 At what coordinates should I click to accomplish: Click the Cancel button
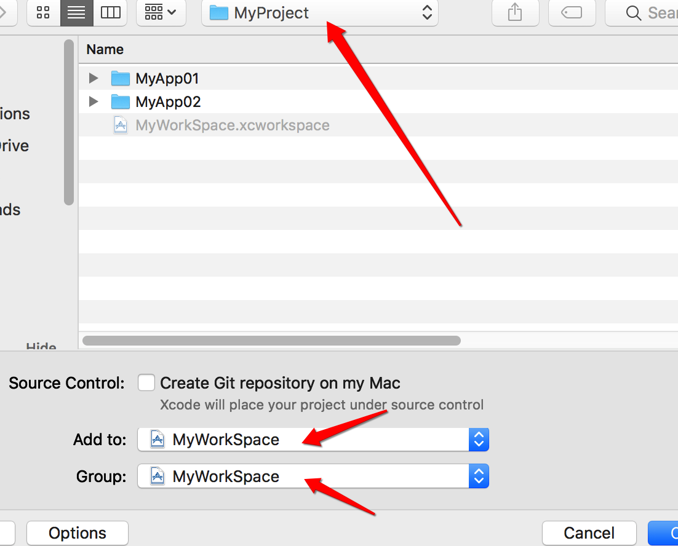click(x=589, y=533)
